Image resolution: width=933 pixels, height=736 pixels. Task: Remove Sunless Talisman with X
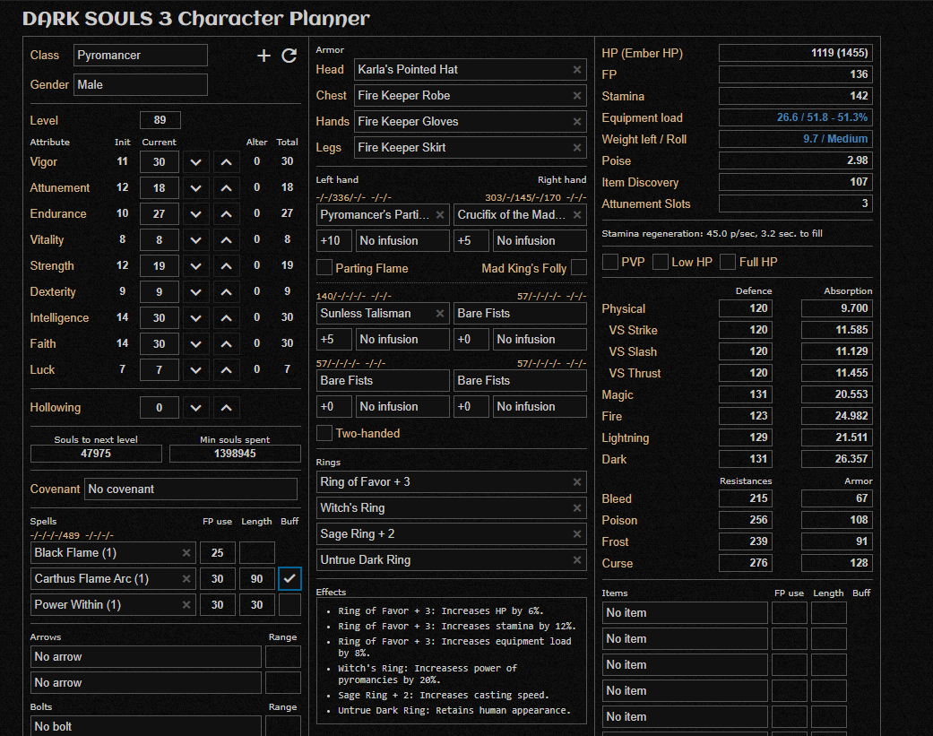click(440, 314)
